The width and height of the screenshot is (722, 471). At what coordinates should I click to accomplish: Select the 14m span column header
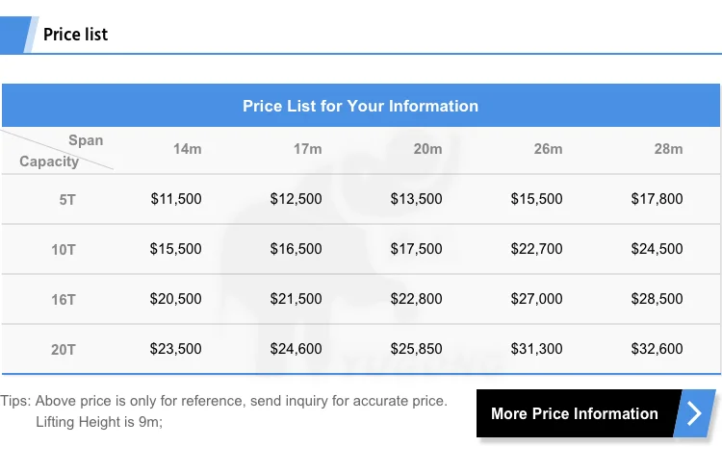pos(188,149)
